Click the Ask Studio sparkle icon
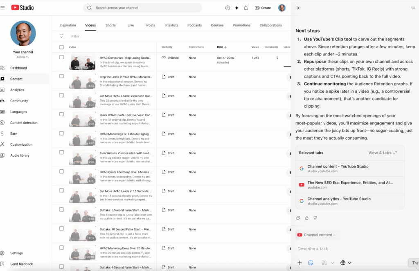 tap(237, 8)
